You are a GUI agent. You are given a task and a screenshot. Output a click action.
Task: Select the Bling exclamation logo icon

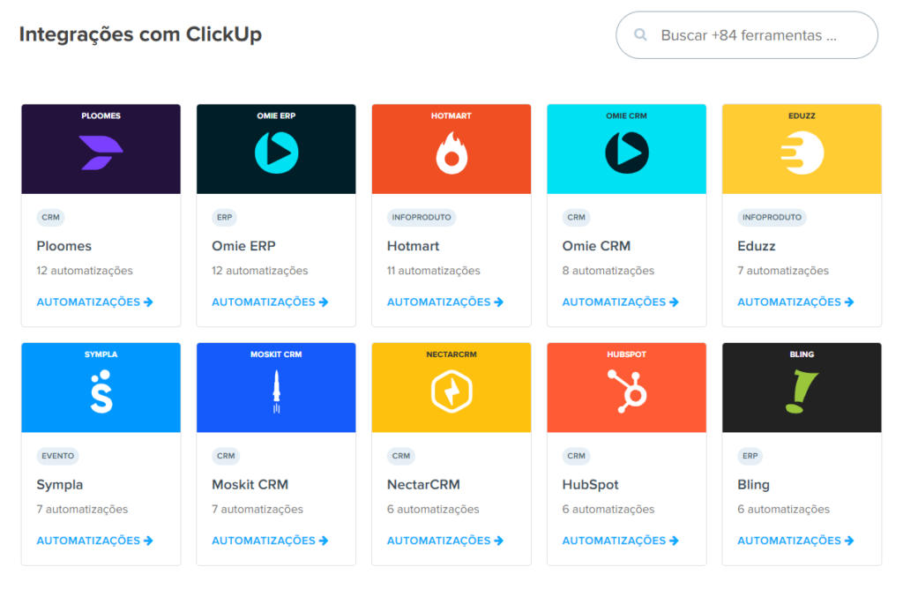pyautogui.click(x=801, y=387)
